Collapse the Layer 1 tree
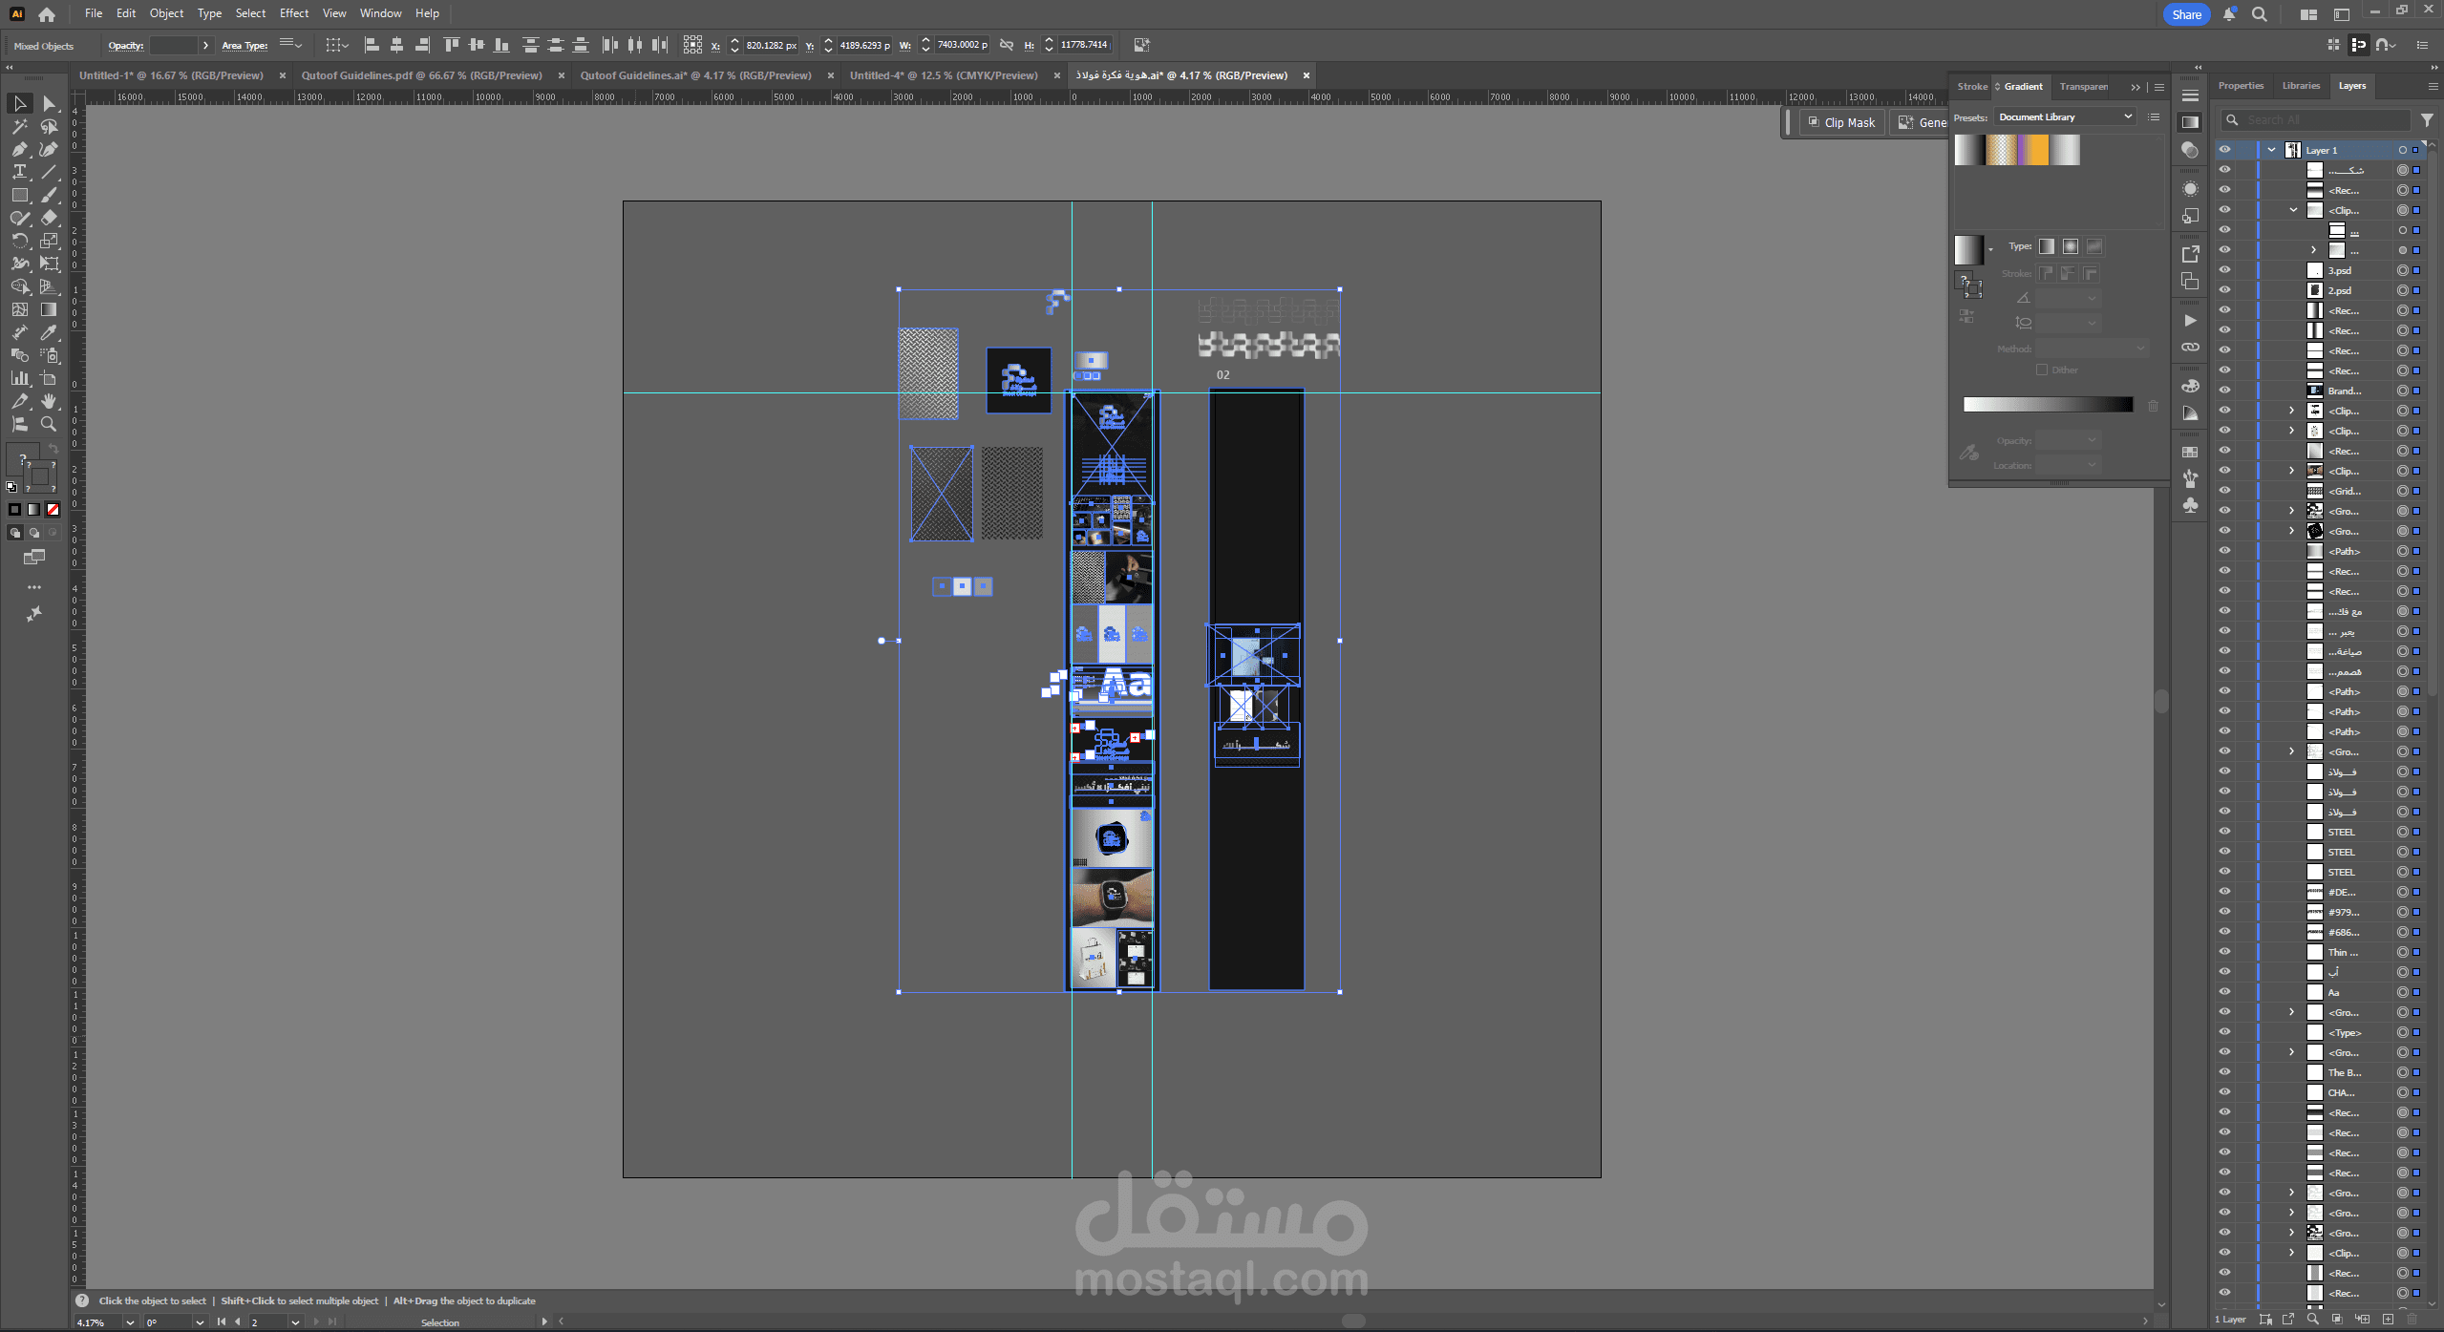The width and height of the screenshot is (2444, 1332). tap(2272, 150)
